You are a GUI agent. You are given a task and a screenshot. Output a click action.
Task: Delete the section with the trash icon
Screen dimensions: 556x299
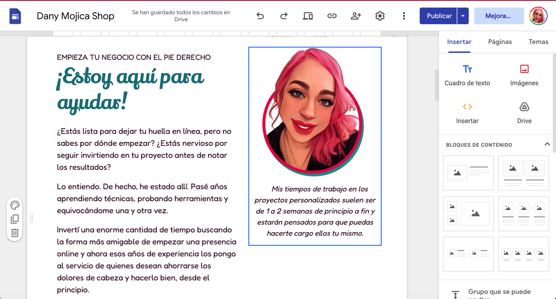[15, 233]
